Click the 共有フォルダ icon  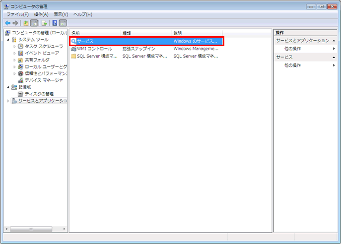[x=20, y=60]
